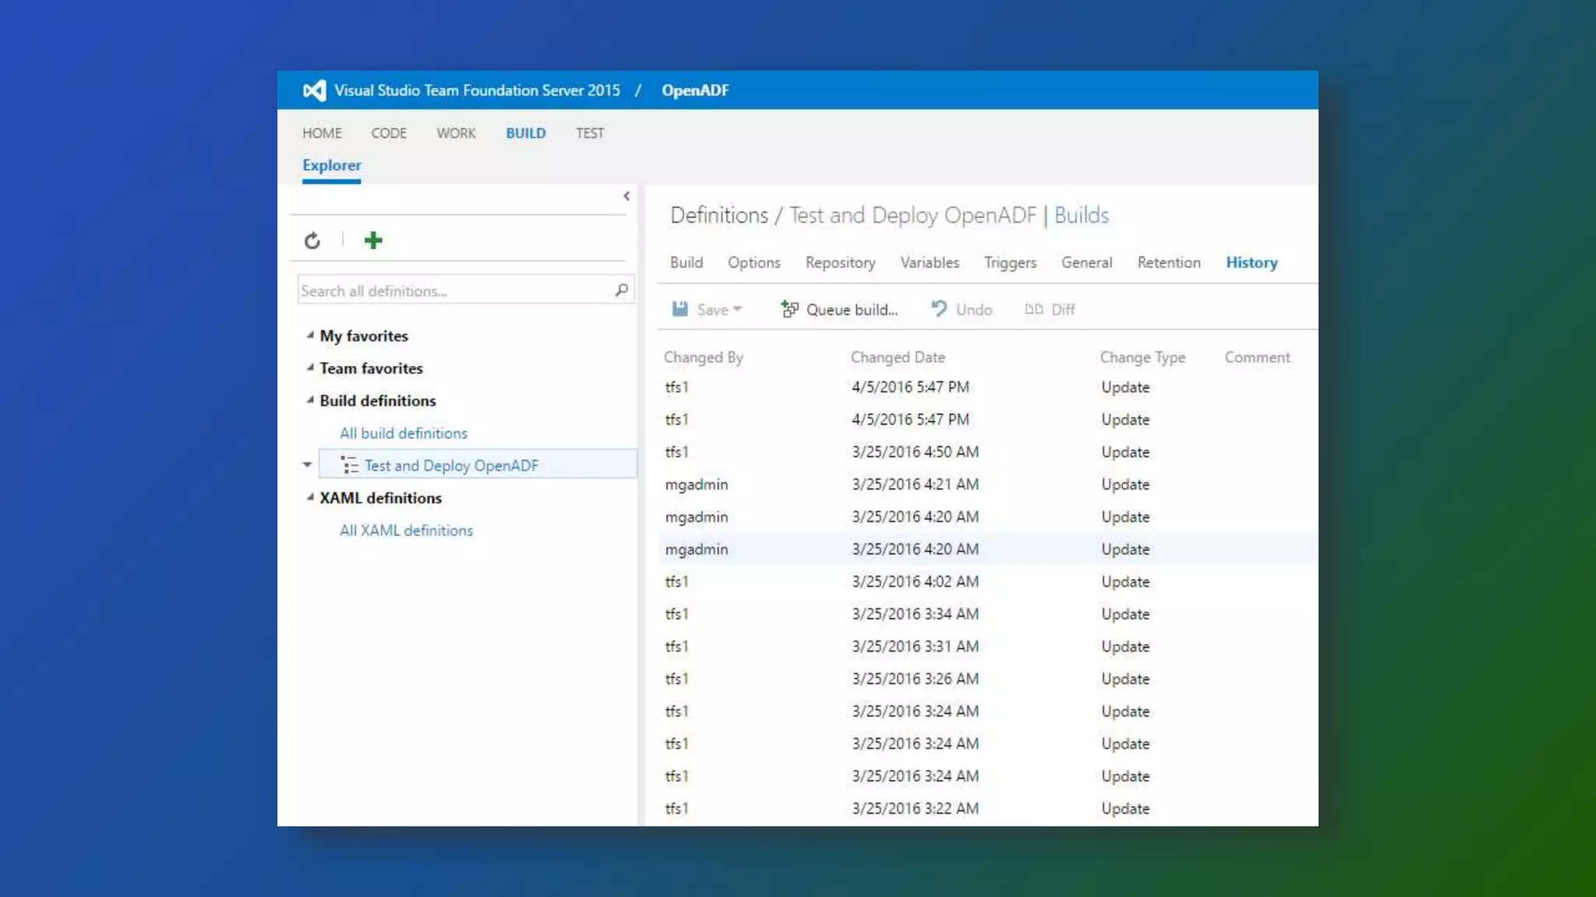Open the Save dropdown arrow
The height and width of the screenshot is (897, 1596).
coord(737,309)
